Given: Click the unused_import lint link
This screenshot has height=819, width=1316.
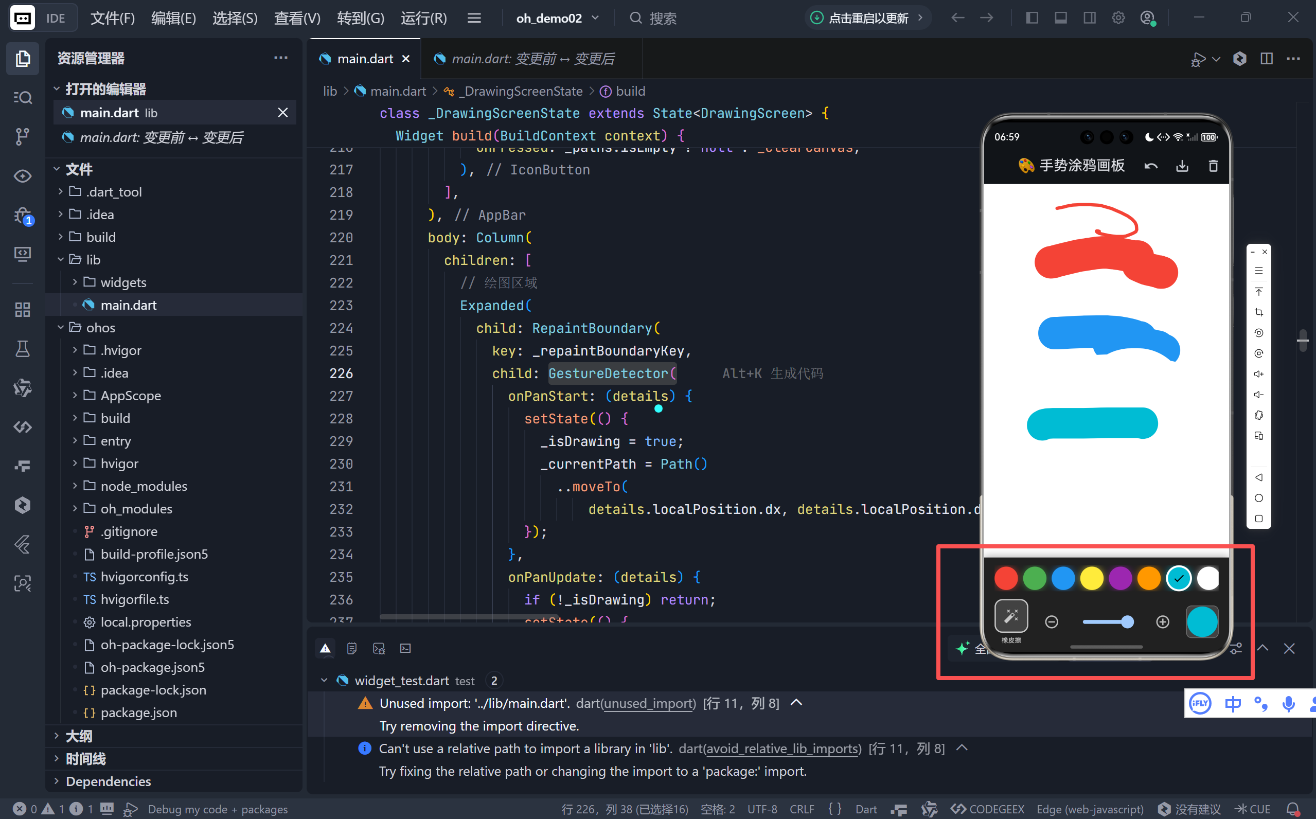Looking at the screenshot, I should (x=649, y=703).
